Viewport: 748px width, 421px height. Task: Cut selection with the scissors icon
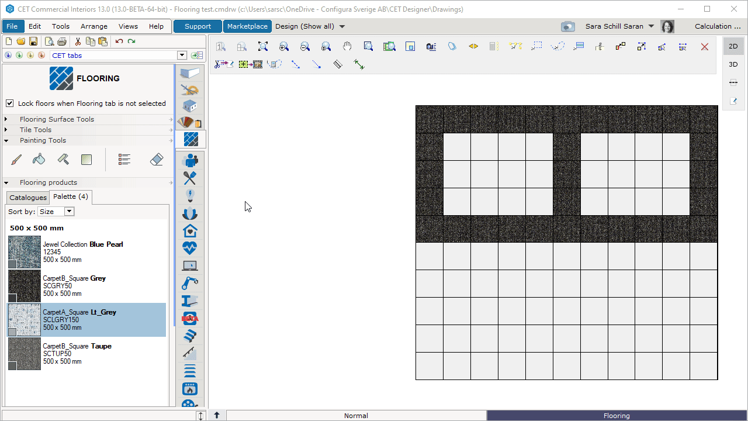tap(78, 42)
